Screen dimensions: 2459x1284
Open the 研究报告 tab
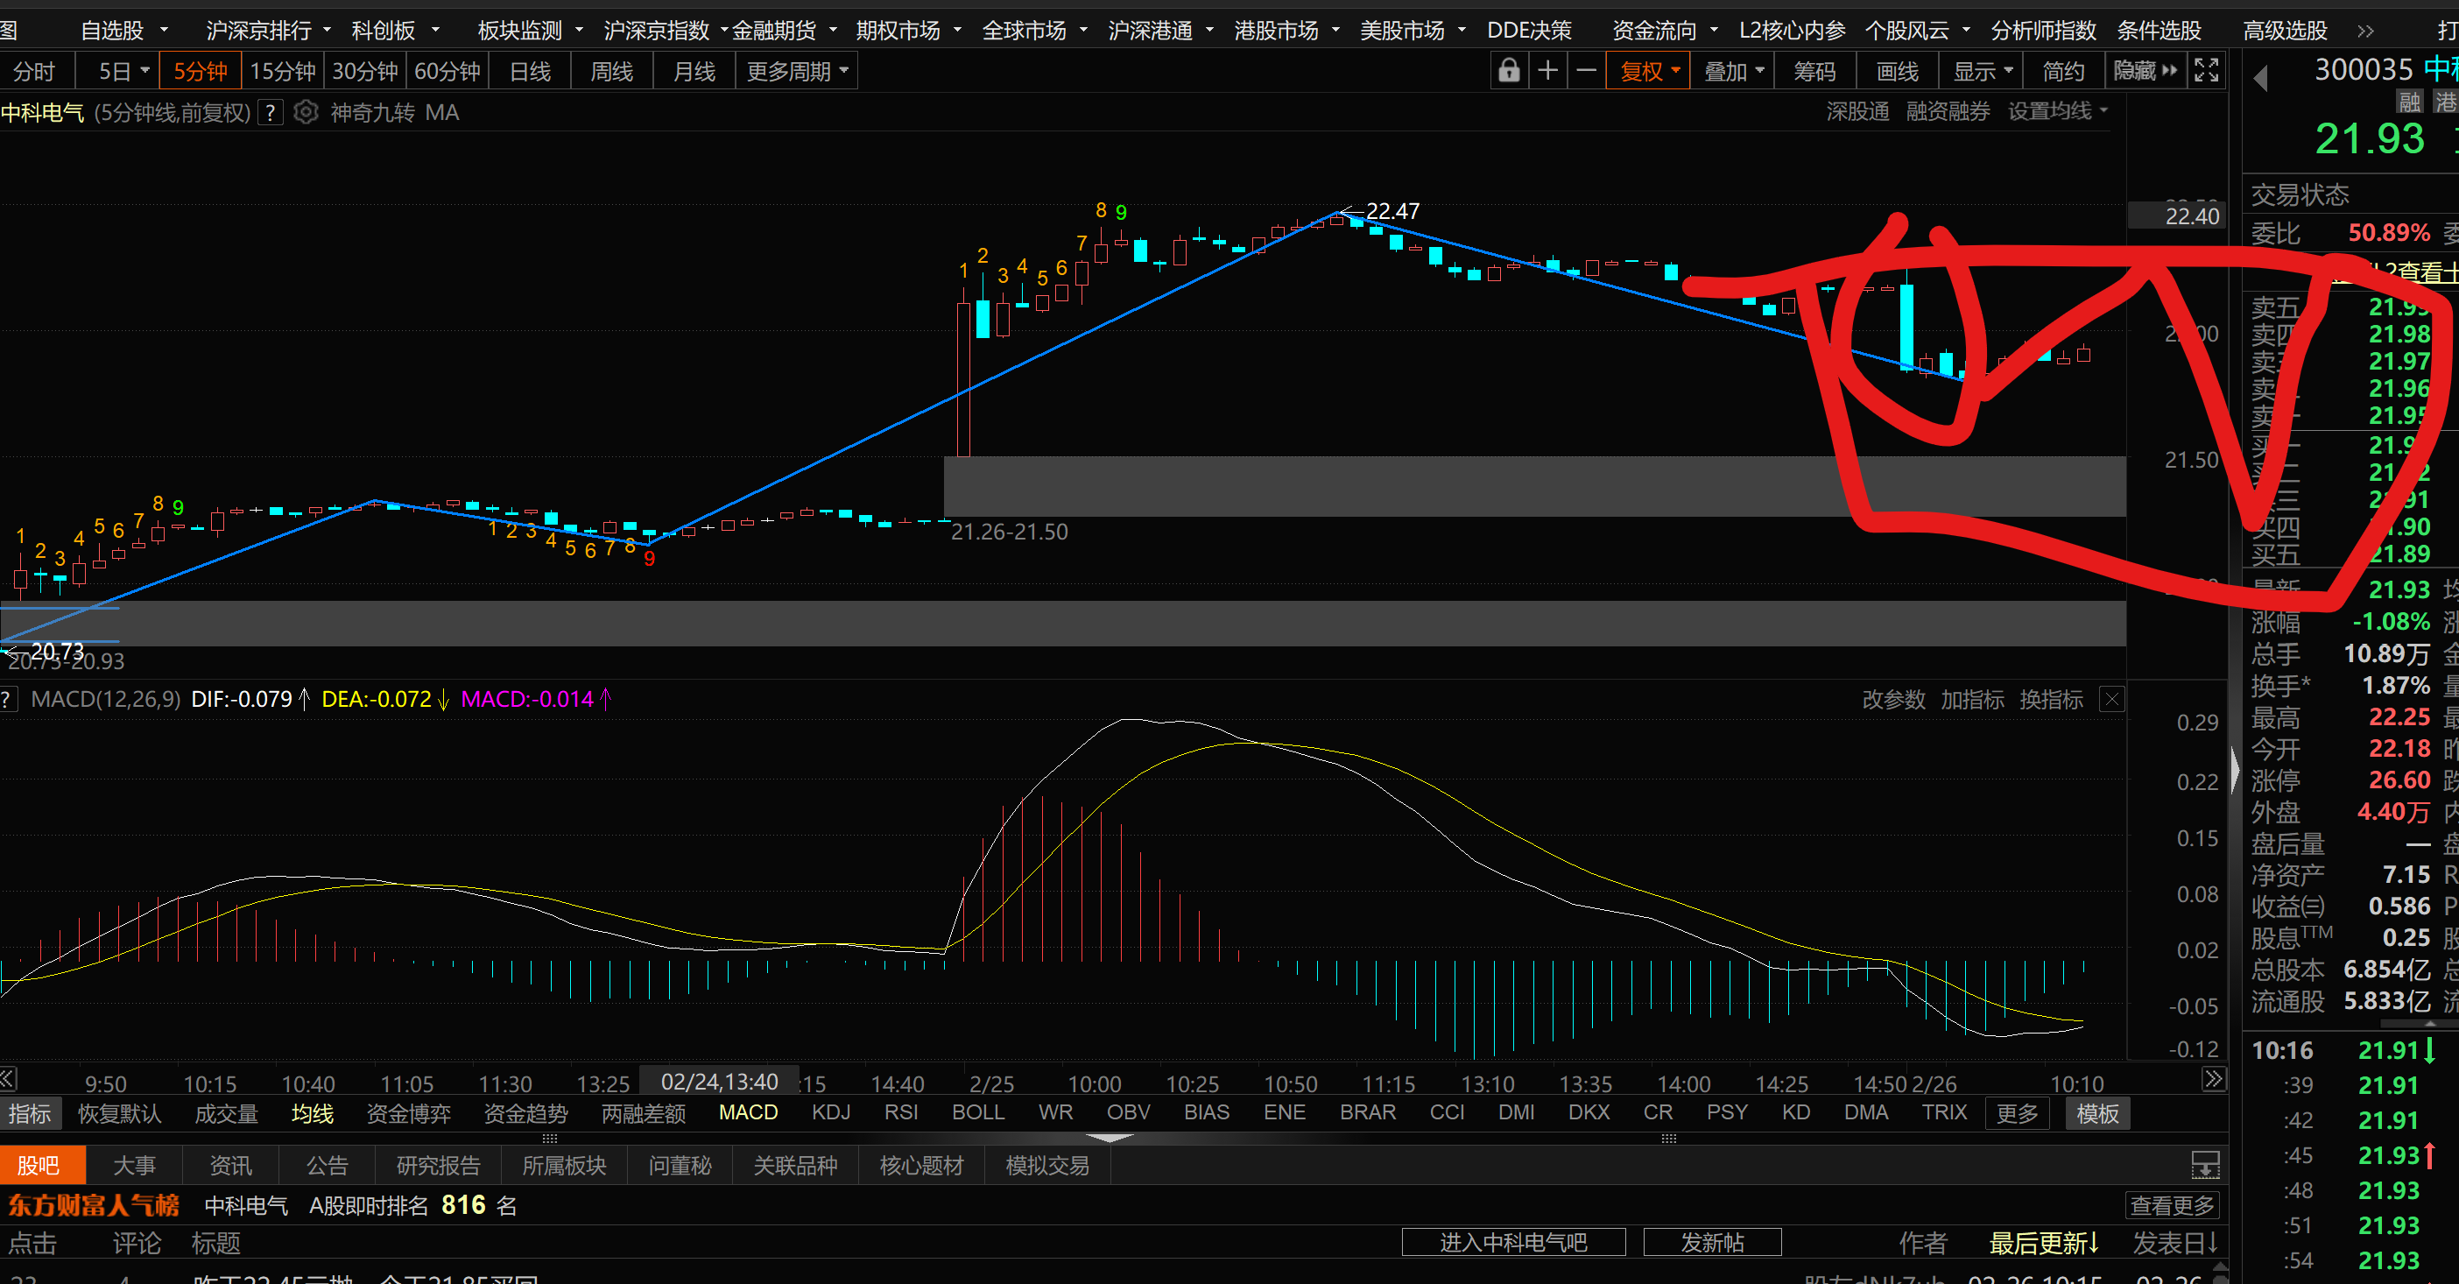(438, 1166)
